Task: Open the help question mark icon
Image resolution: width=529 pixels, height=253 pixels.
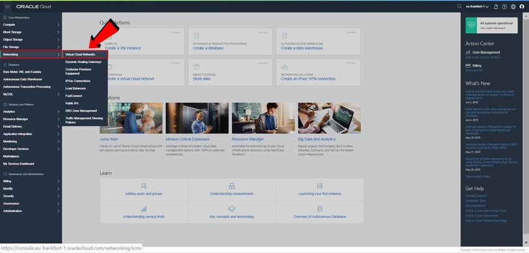Action: pyautogui.click(x=504, y=7)
